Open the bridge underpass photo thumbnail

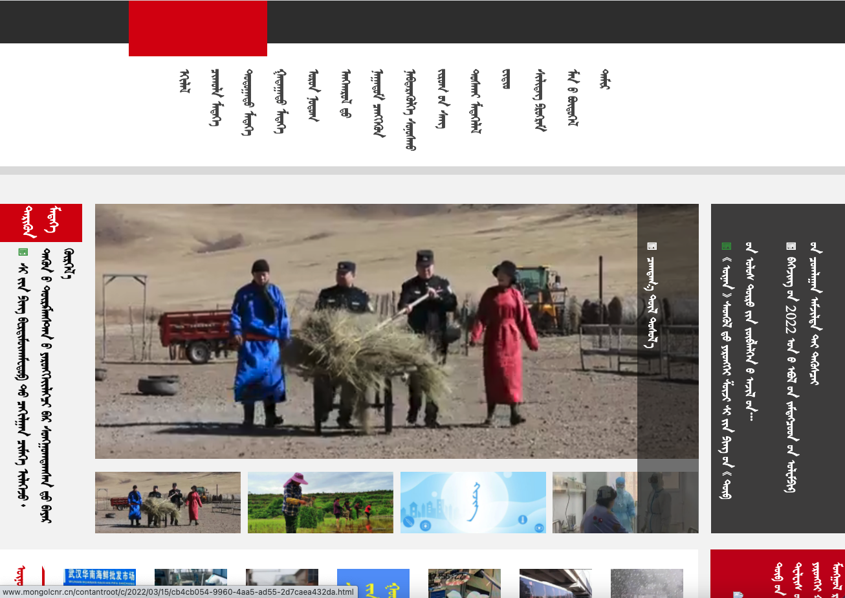coord(555,582)
